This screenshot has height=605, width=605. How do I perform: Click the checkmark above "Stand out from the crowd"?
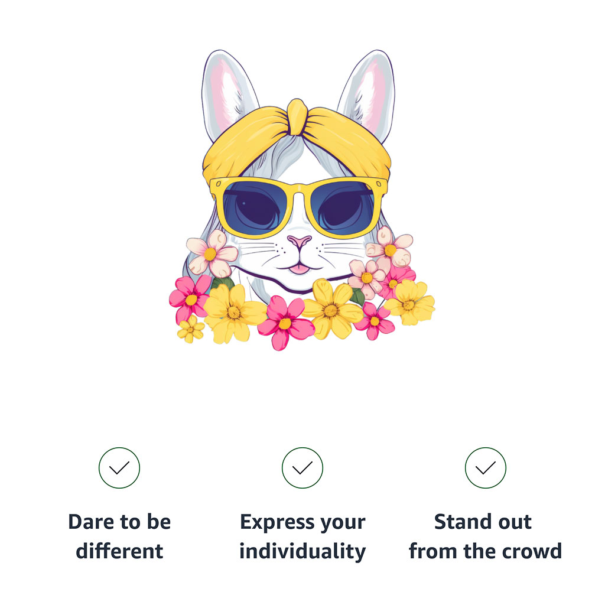pos(485,468)
